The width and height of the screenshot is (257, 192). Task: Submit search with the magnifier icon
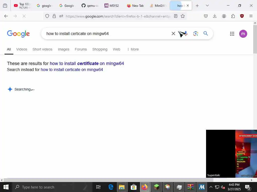click(x=206, y=33)
